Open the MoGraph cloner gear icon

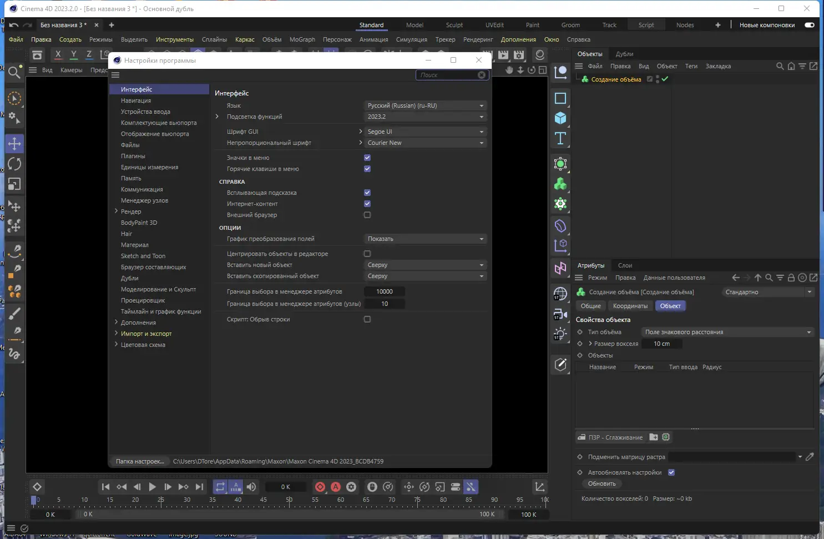click(560, 204)
